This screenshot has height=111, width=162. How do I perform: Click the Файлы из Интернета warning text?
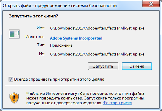coord(85,98)
